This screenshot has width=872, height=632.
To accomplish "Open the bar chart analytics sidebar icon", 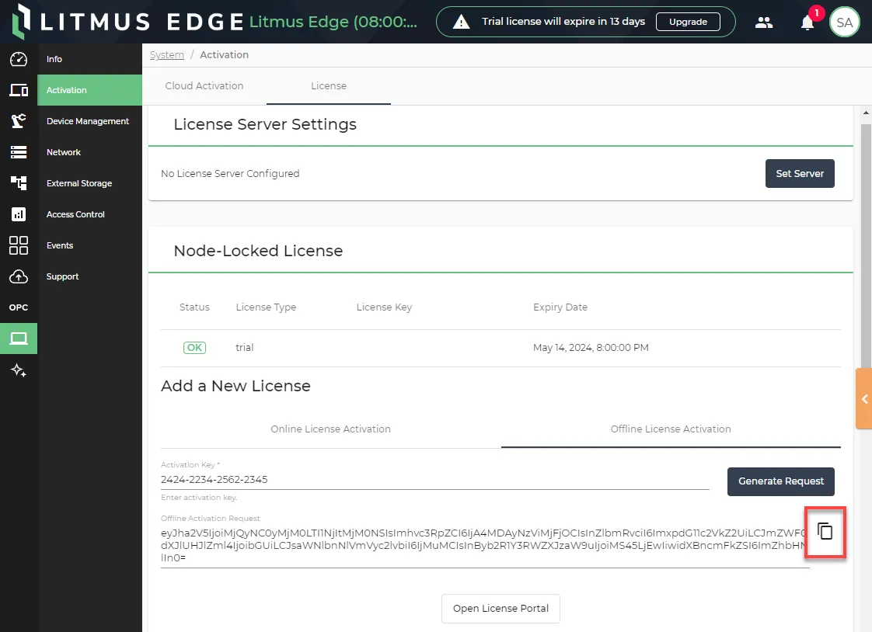I will click(19, 214).
